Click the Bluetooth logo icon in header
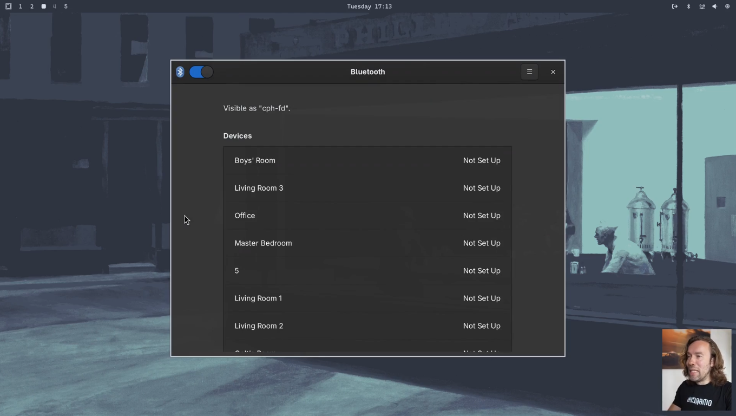 180,72
